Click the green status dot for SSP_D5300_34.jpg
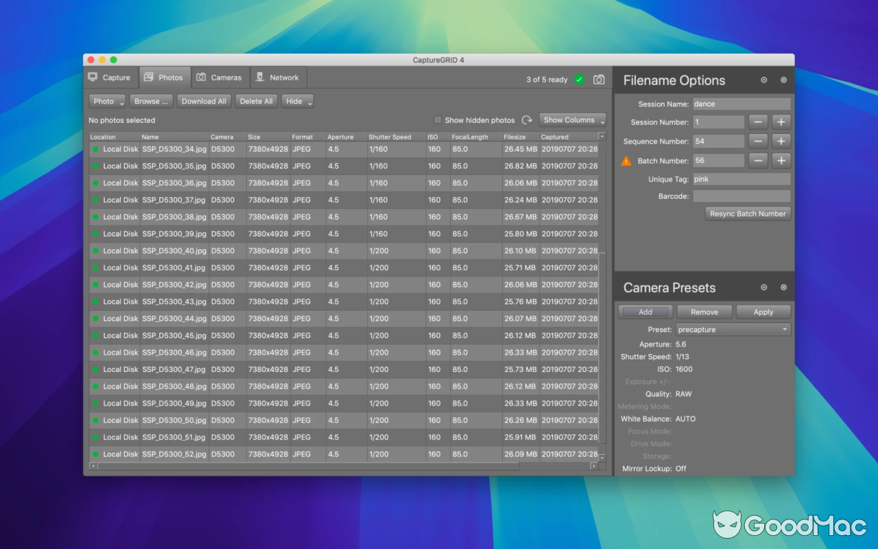The height and width of the screenshot is (549, 878). (95, 149)
